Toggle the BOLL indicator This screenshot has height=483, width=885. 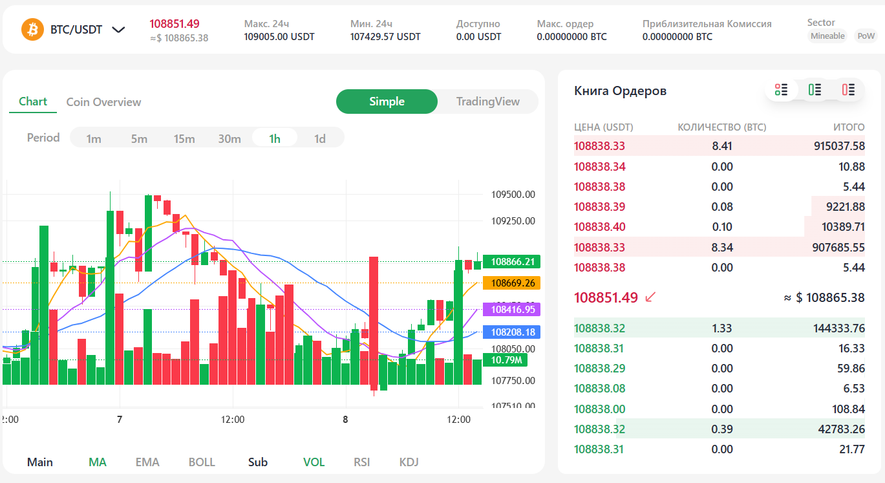click(x=202, y=462)
